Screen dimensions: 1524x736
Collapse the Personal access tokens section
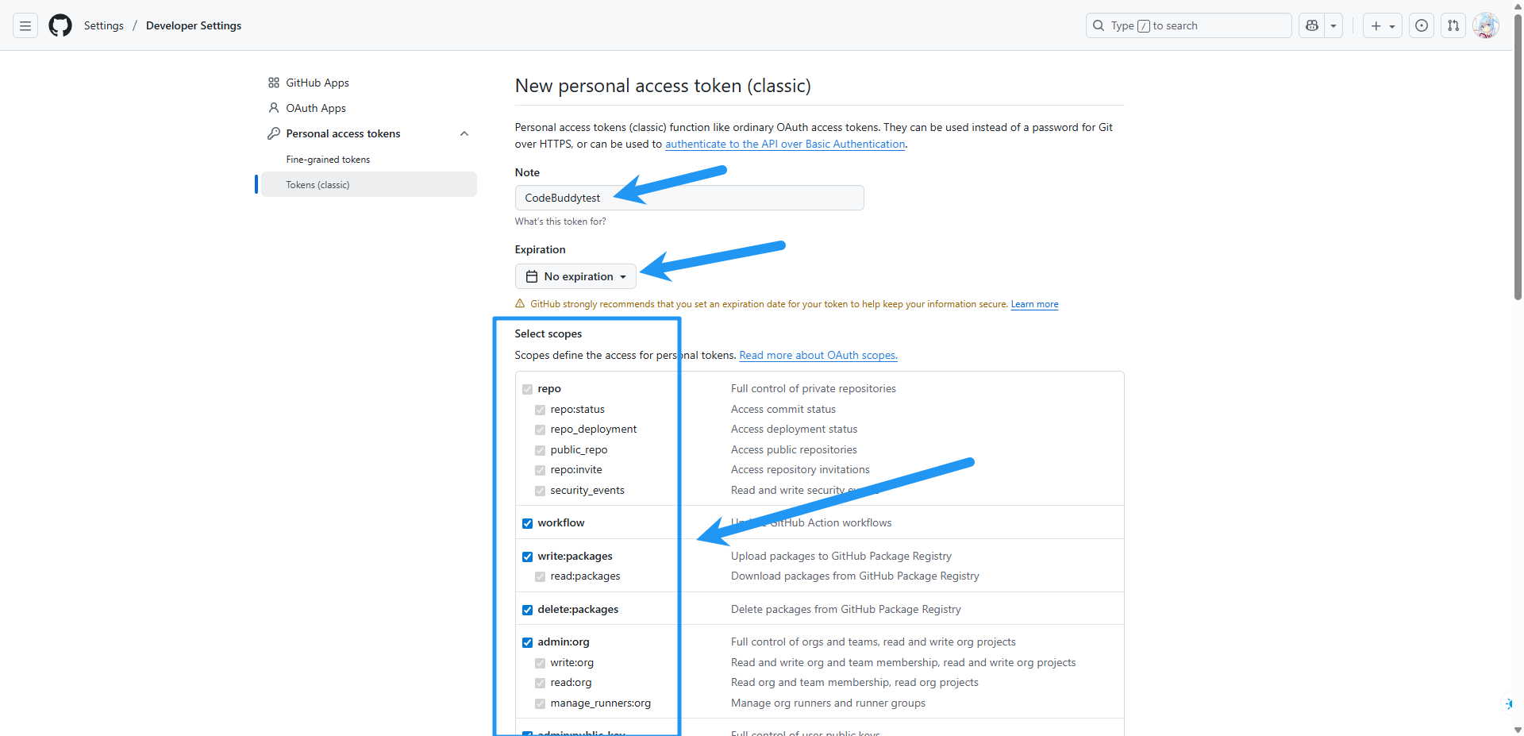pos(464,133)
